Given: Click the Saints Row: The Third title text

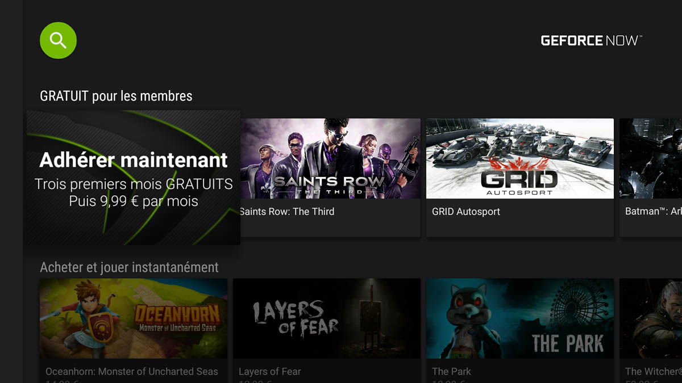Looking at the screenshot, I should 288,212.
